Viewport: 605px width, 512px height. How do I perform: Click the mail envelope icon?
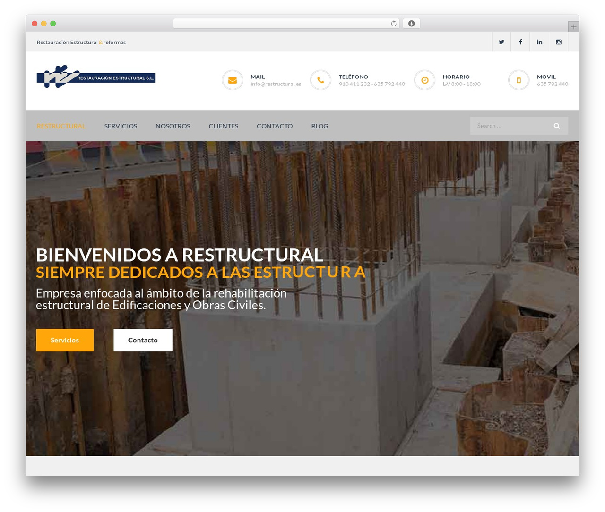click(233, 80)
